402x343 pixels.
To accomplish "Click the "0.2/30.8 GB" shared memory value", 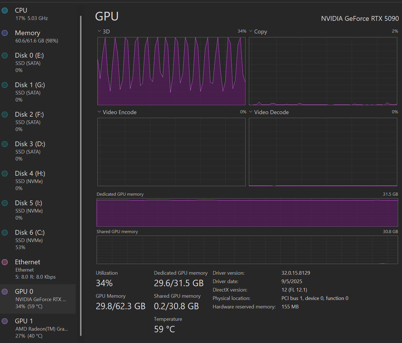I will 176,306.
